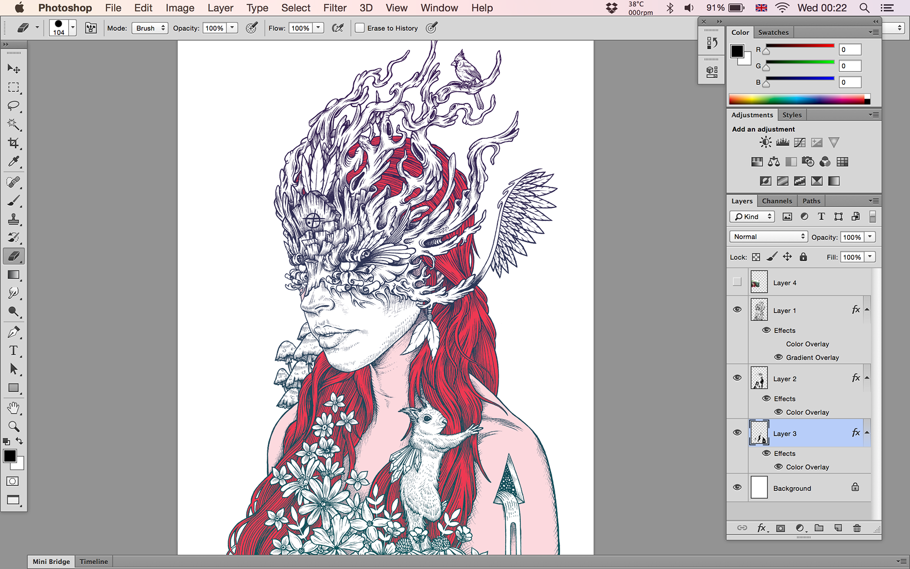Hide the Background layer
The height and width of the screenshot is (569, 910).
coord(737,487)
